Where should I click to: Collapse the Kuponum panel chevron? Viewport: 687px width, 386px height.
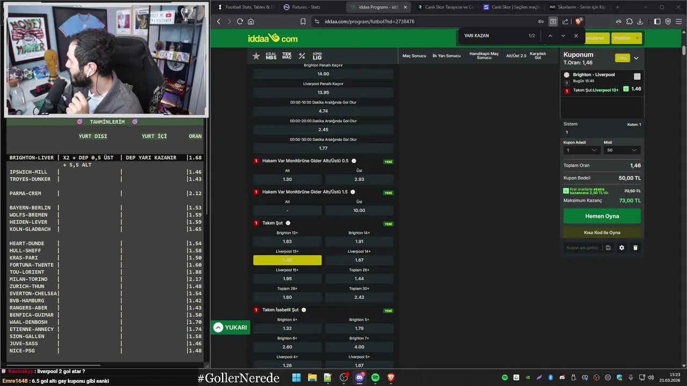click(636, 58)
